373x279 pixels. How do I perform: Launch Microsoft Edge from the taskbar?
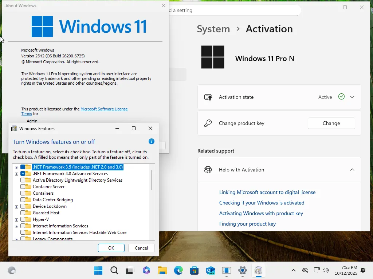pyautogui.click(x=178, y=271)
